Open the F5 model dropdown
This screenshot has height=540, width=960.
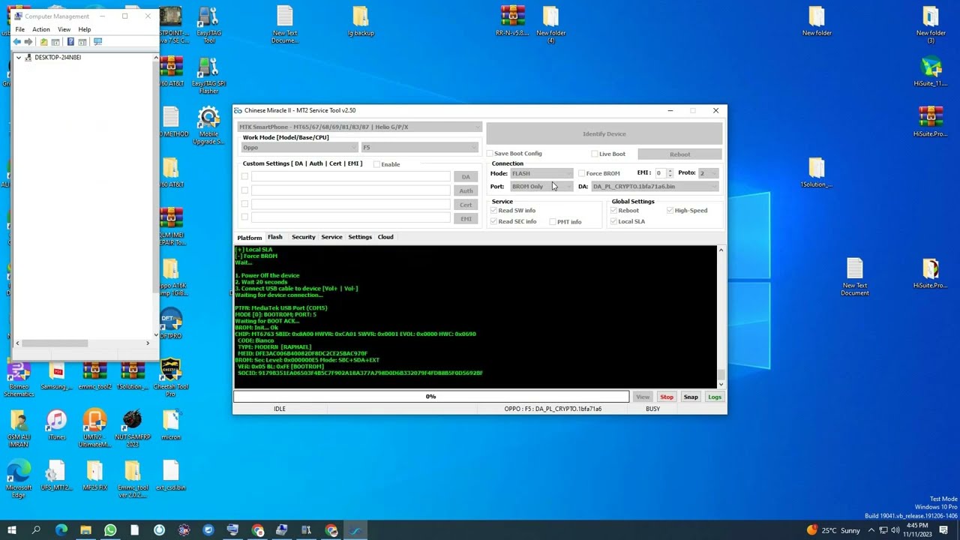click(419, 148)
